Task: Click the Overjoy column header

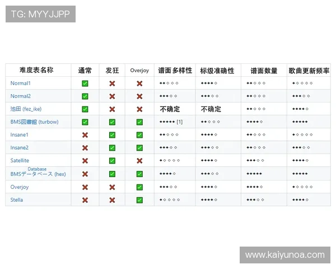Action: [x=139, y=71]
